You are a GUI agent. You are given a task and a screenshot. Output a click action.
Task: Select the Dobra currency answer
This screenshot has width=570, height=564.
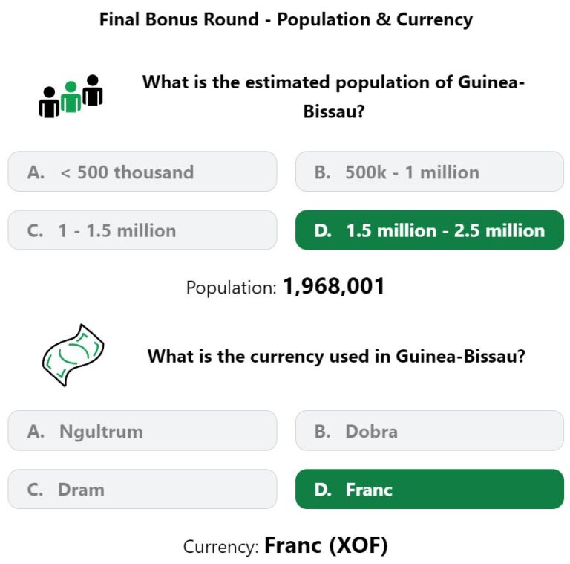[430, 430]
